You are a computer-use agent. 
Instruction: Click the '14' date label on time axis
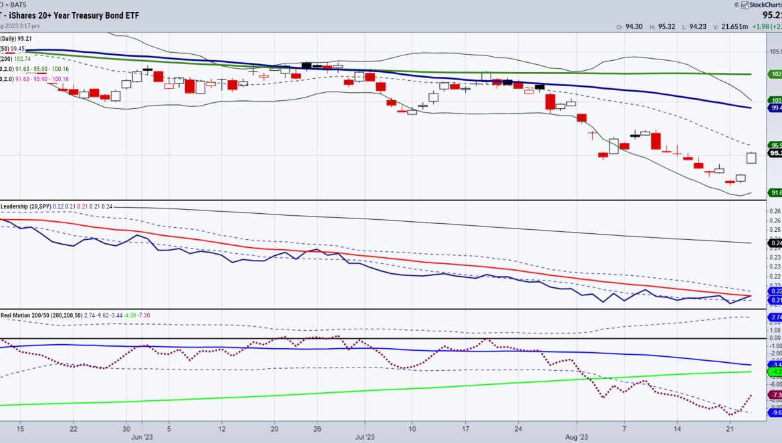pos(677,428)
